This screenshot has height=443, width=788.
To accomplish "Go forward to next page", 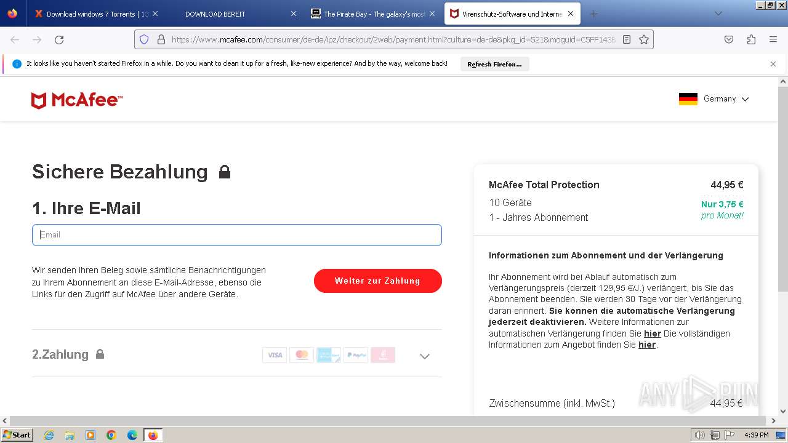I will 37,39.
